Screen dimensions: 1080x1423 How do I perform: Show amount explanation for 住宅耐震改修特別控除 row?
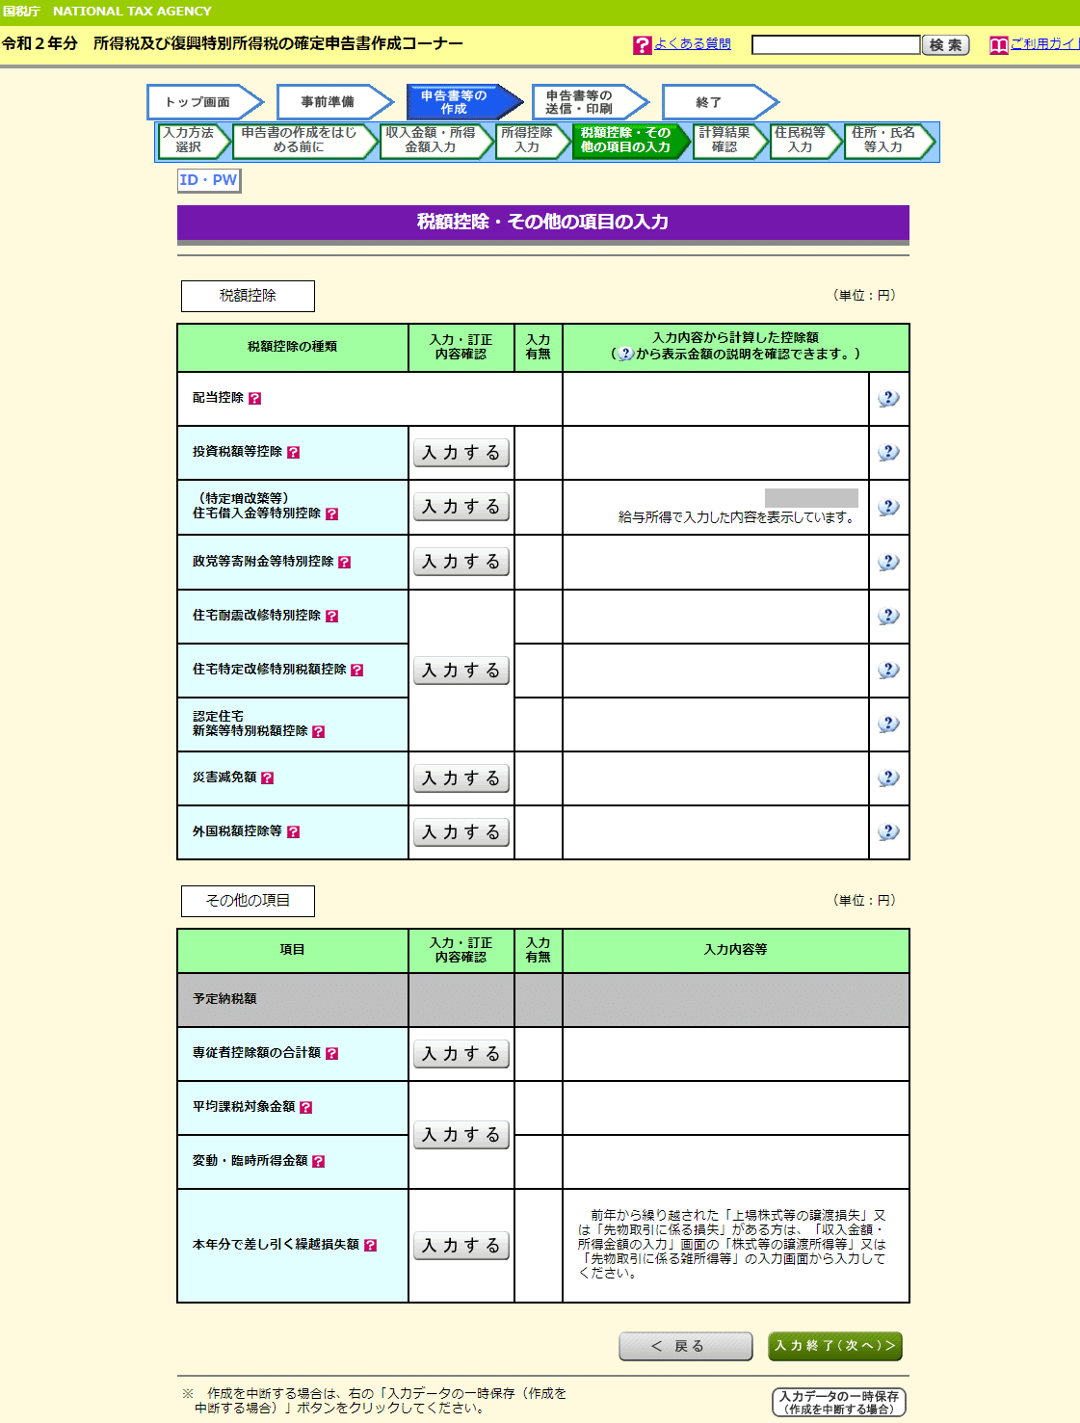pyautogui.click(x=888, y=616)
